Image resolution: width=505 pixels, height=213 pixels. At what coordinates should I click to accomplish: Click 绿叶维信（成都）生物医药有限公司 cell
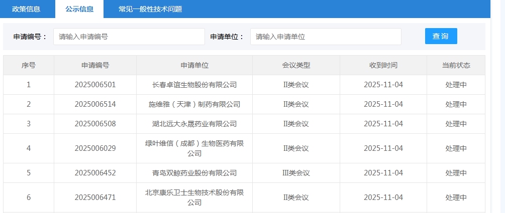[194, 148]
